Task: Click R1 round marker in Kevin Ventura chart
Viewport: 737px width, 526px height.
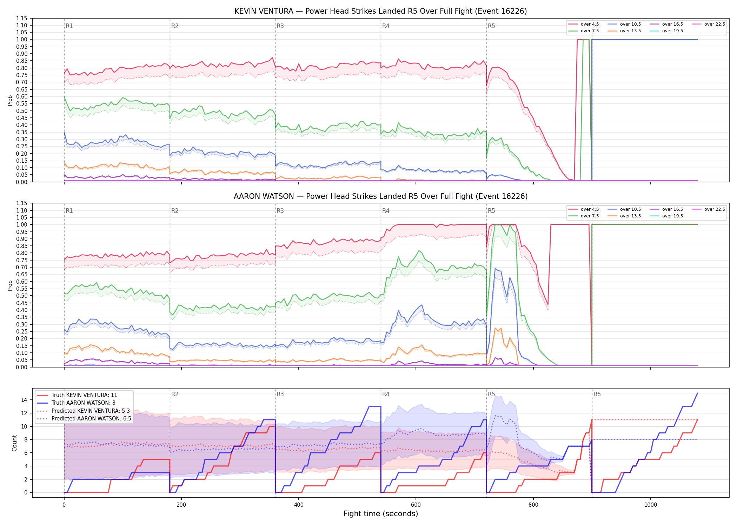Action: (69, 26)
